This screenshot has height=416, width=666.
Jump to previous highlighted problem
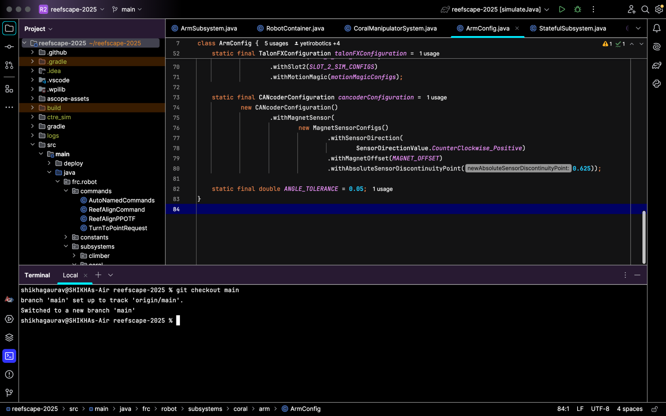pos(632,44)
